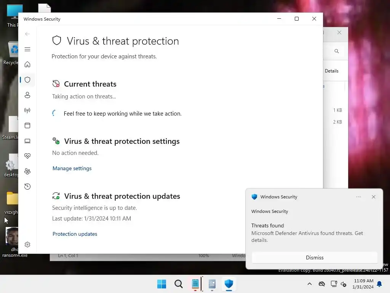Image resolution: width=390 pixels, height=293 pixels.
Task: Select the Virus & threat protection shield icon
Action: pos(27,80)
